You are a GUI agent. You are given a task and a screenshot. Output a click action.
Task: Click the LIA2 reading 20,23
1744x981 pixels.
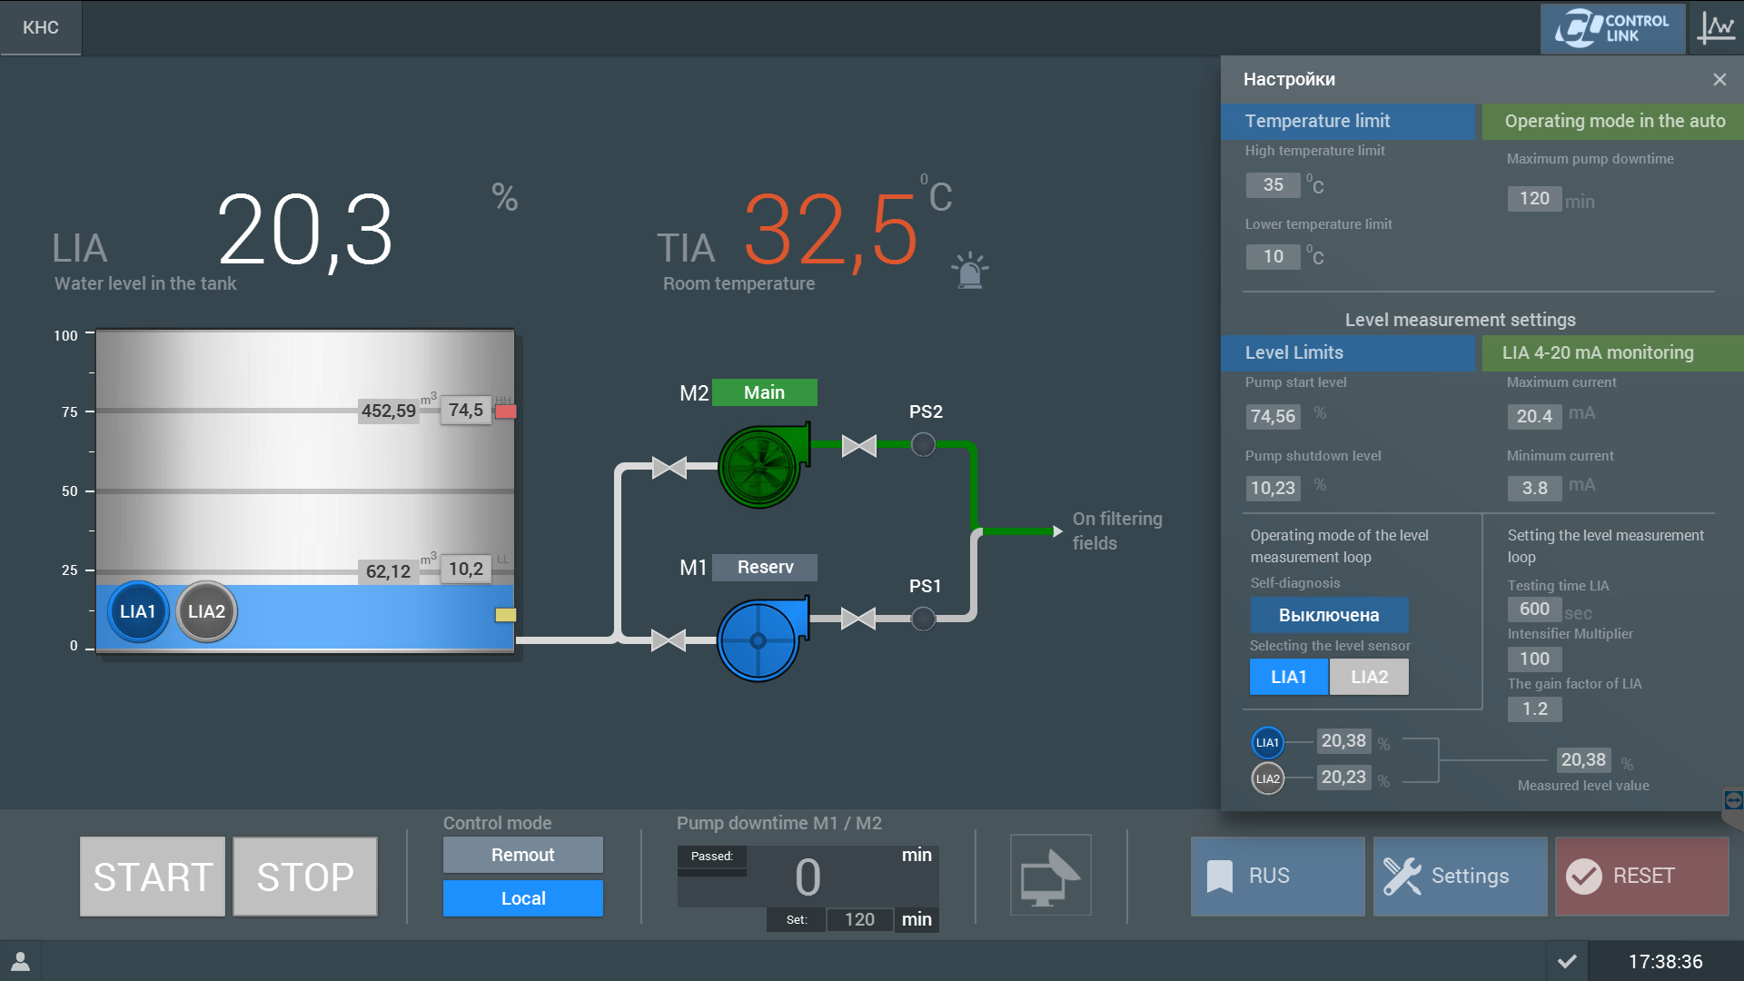pos(1343,777)
